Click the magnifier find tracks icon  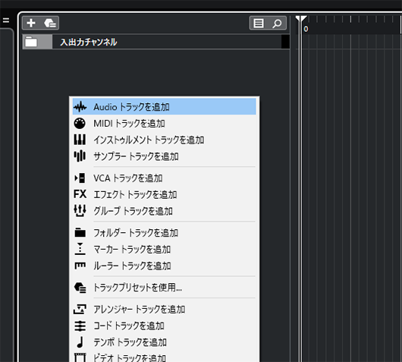tap(277, 24)
